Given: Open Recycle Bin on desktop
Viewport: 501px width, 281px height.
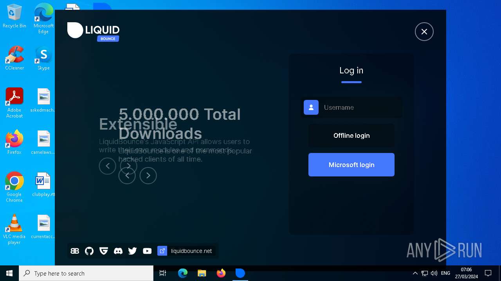Looking at the screenshot, I should [x=14, y=16].
